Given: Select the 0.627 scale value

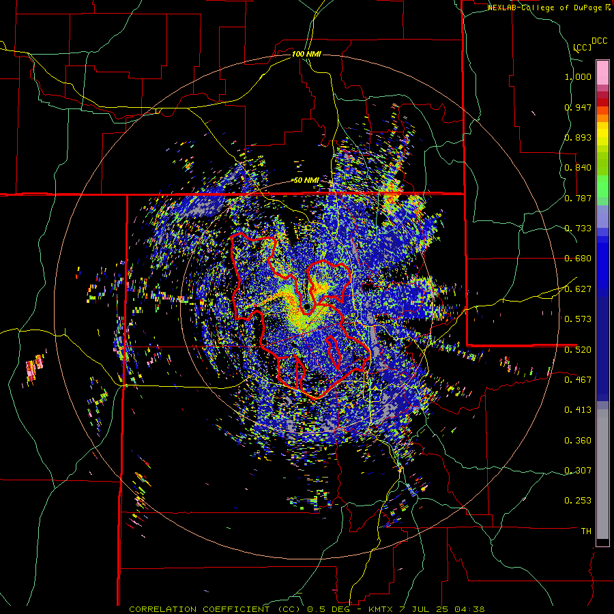Looking at the screenshot, I should (x=578, y=289).
